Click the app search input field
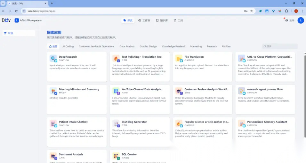Screen dimensions: 306x163 280,46
